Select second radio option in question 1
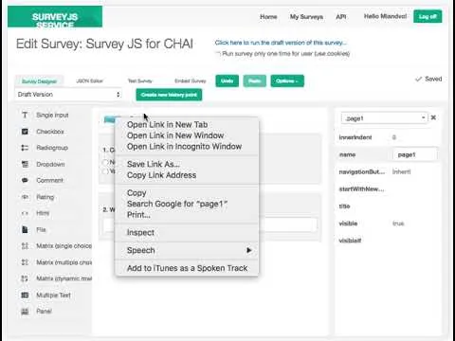Viewport: 455px width, 341px height. (x=105, y=171)
